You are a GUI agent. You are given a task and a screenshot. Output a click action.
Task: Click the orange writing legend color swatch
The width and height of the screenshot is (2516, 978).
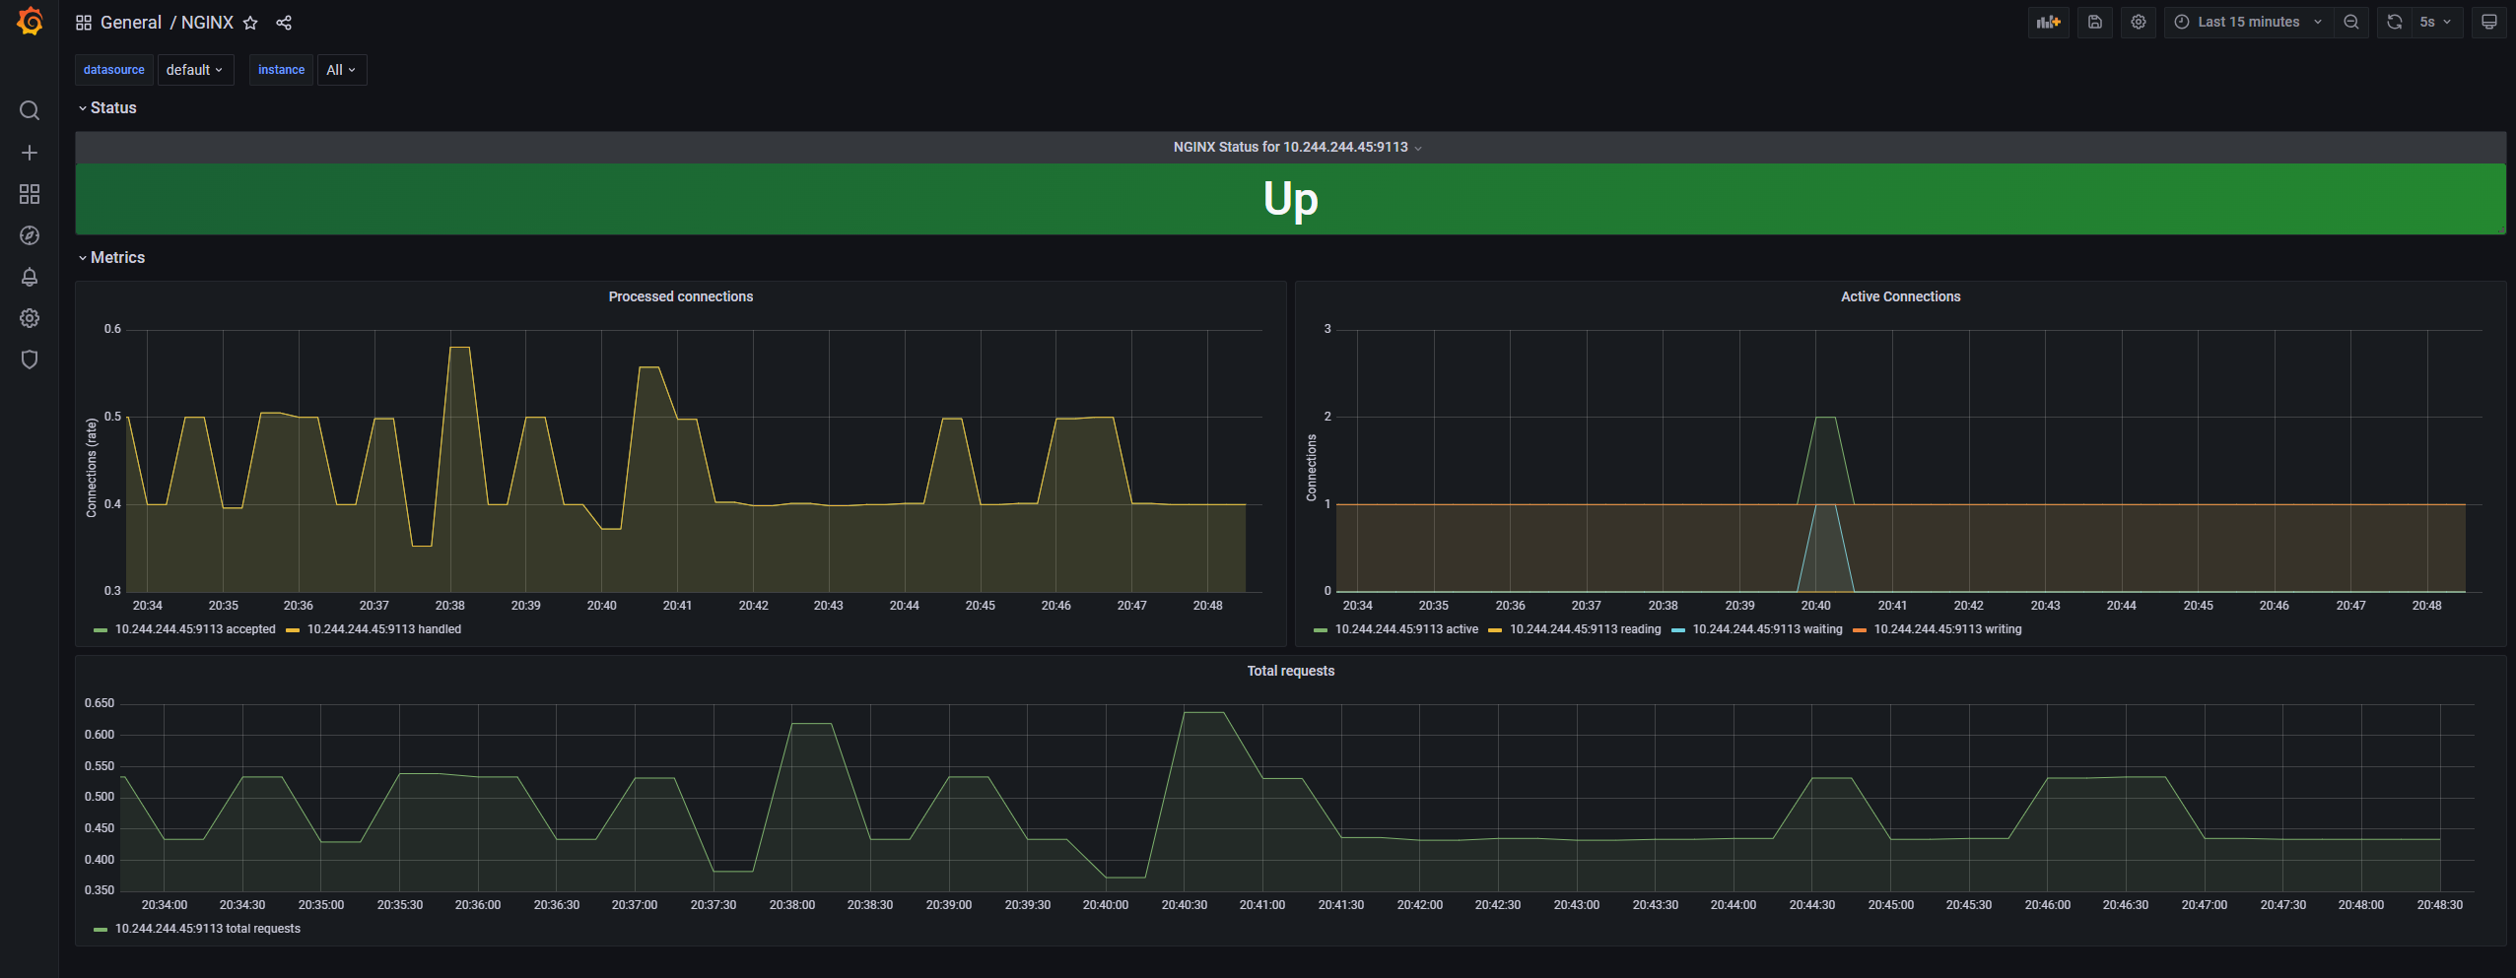(x=1860, y=630)
